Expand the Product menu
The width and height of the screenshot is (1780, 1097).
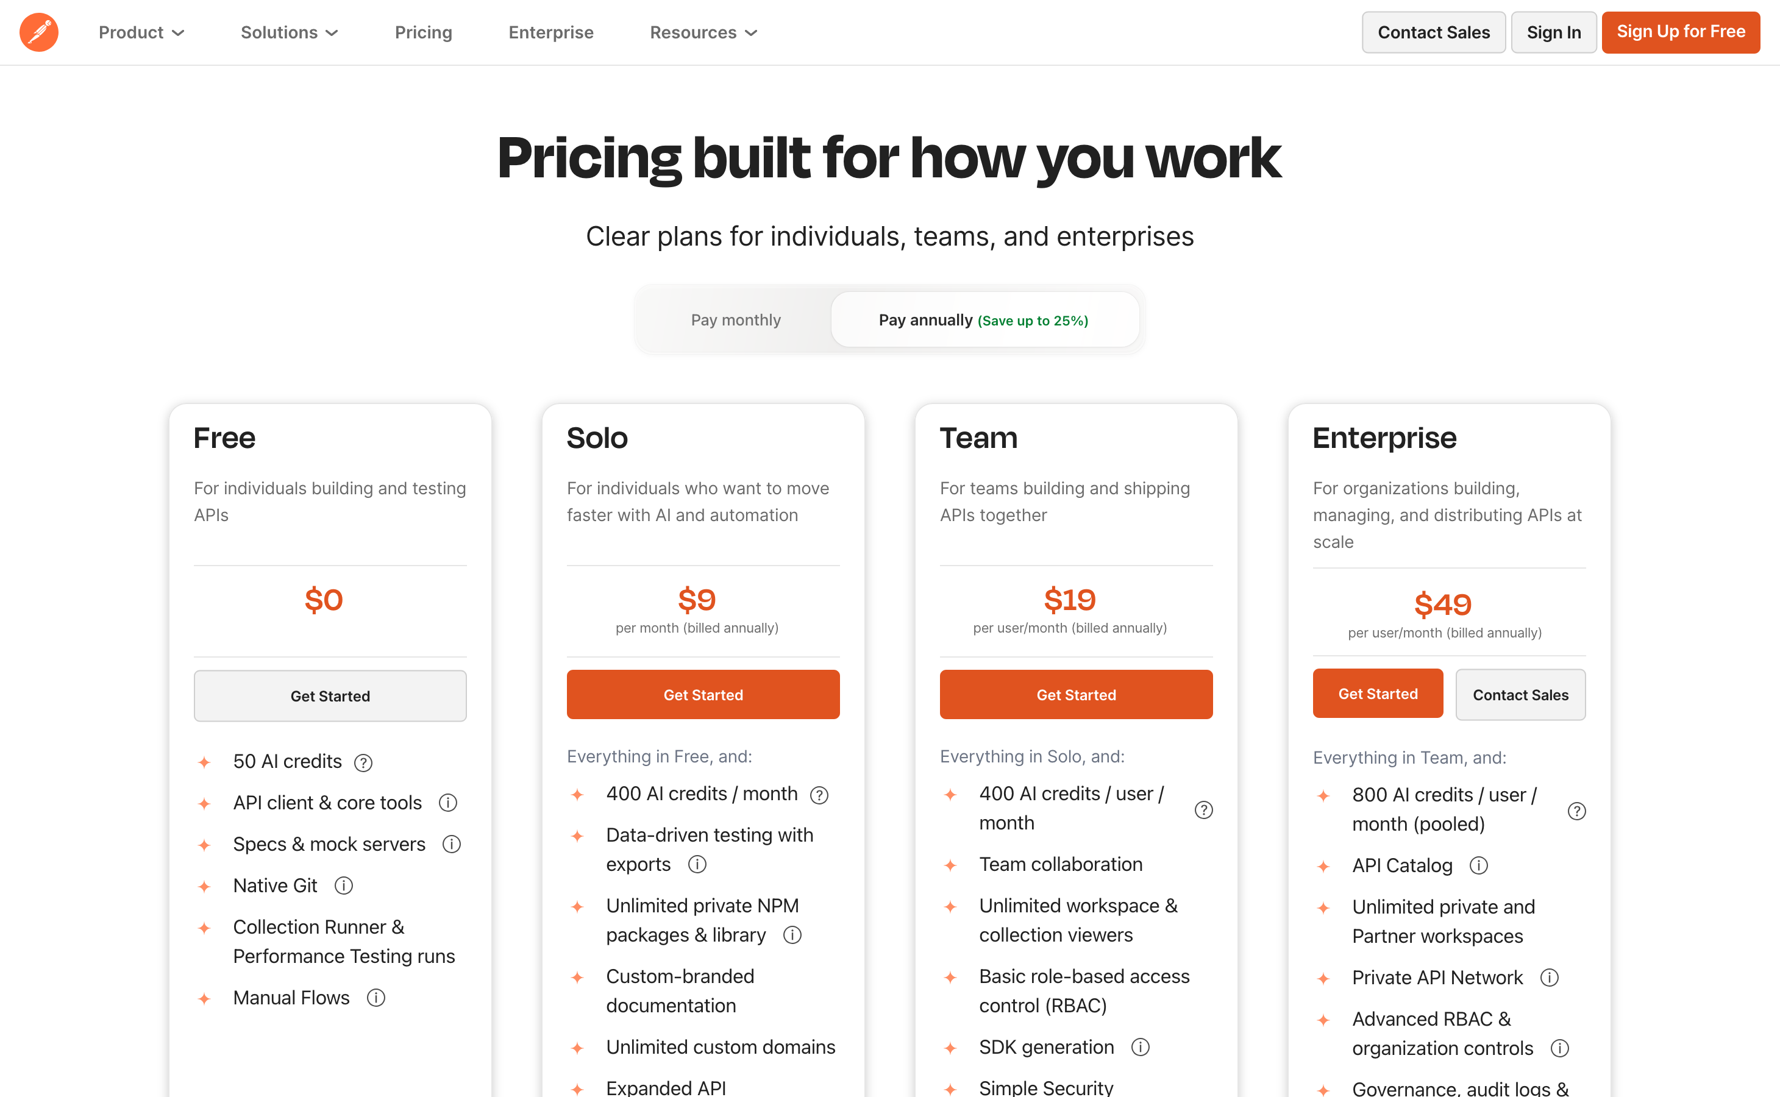141,33
